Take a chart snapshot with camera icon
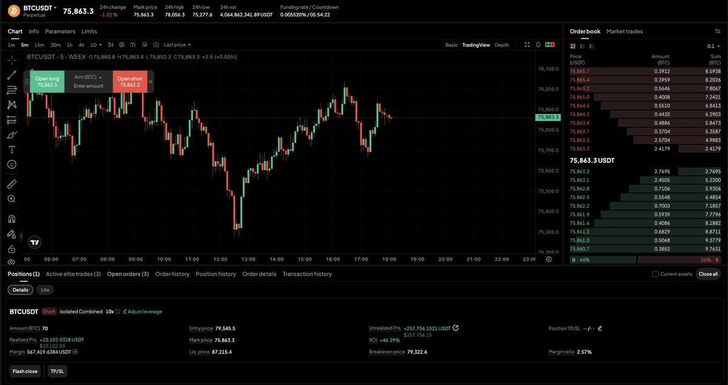Viewport: 728px width, 385px height. coord(156,45)
